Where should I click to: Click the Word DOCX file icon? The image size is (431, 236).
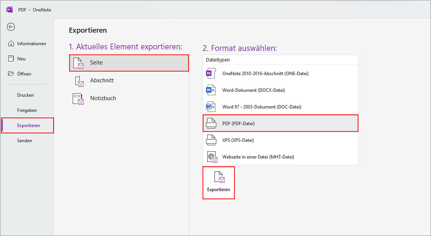pyautogui.click(x=211, y=90)
